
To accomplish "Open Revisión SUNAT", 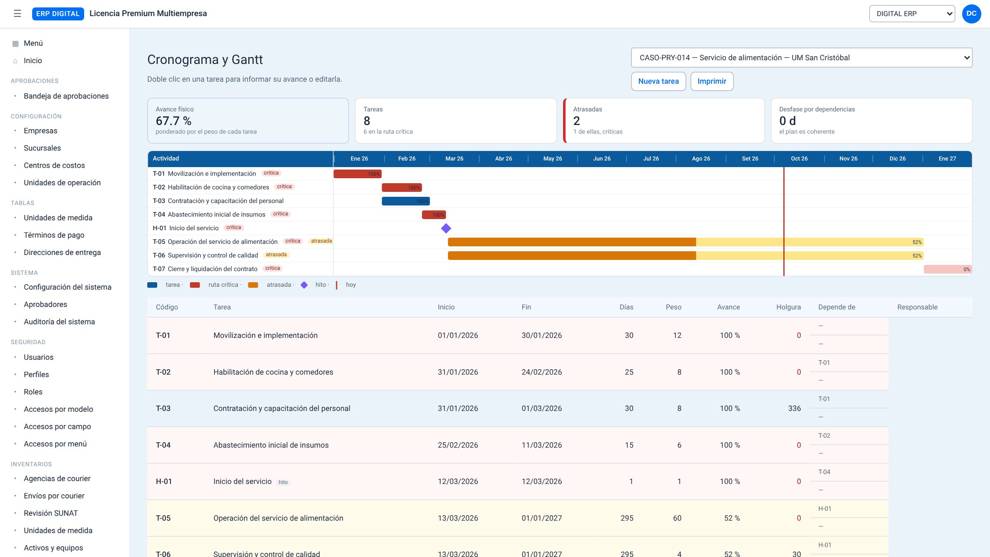I will tap(50, 513).
